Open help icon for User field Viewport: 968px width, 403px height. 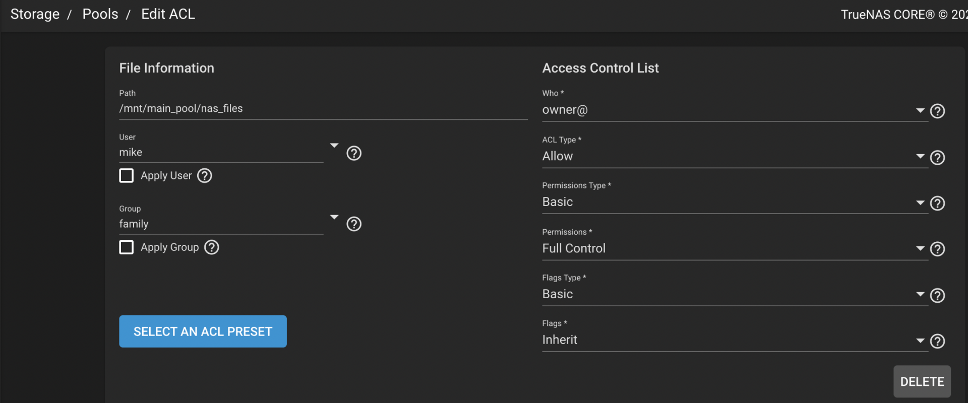pos(354,153)
